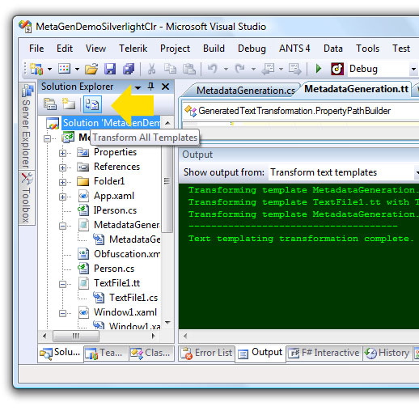The height and width of the screenshot is (411, 419).
Task: Open the Tools menu
Action: click(367, 49)
